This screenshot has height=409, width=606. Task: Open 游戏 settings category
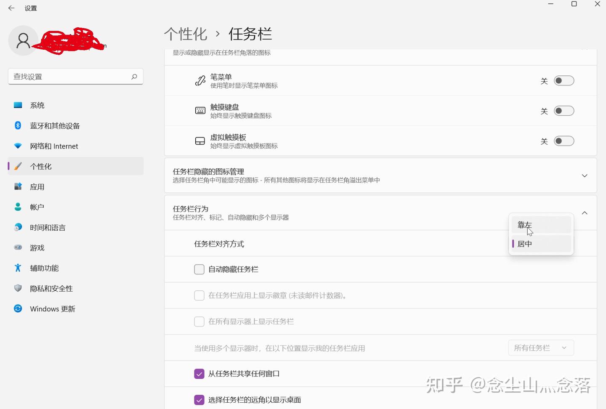click(76, 247)
